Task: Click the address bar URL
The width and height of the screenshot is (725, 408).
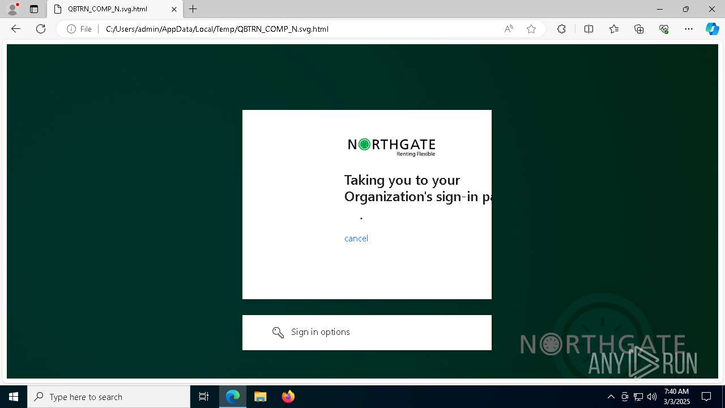Action: pos(217,29)
